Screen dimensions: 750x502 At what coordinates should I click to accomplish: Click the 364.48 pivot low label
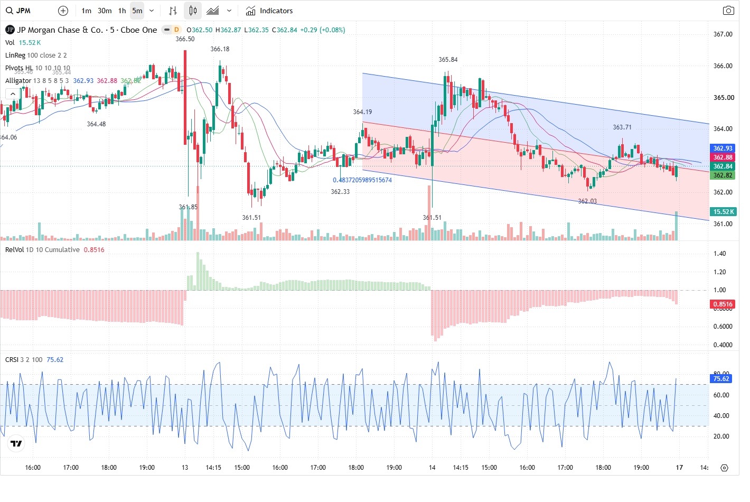click(96, 124)
